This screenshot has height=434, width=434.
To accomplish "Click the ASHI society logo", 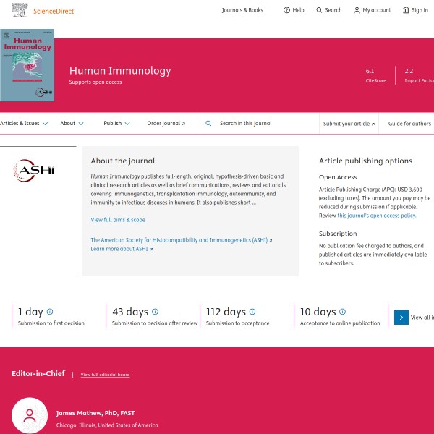I will [34, 171].
